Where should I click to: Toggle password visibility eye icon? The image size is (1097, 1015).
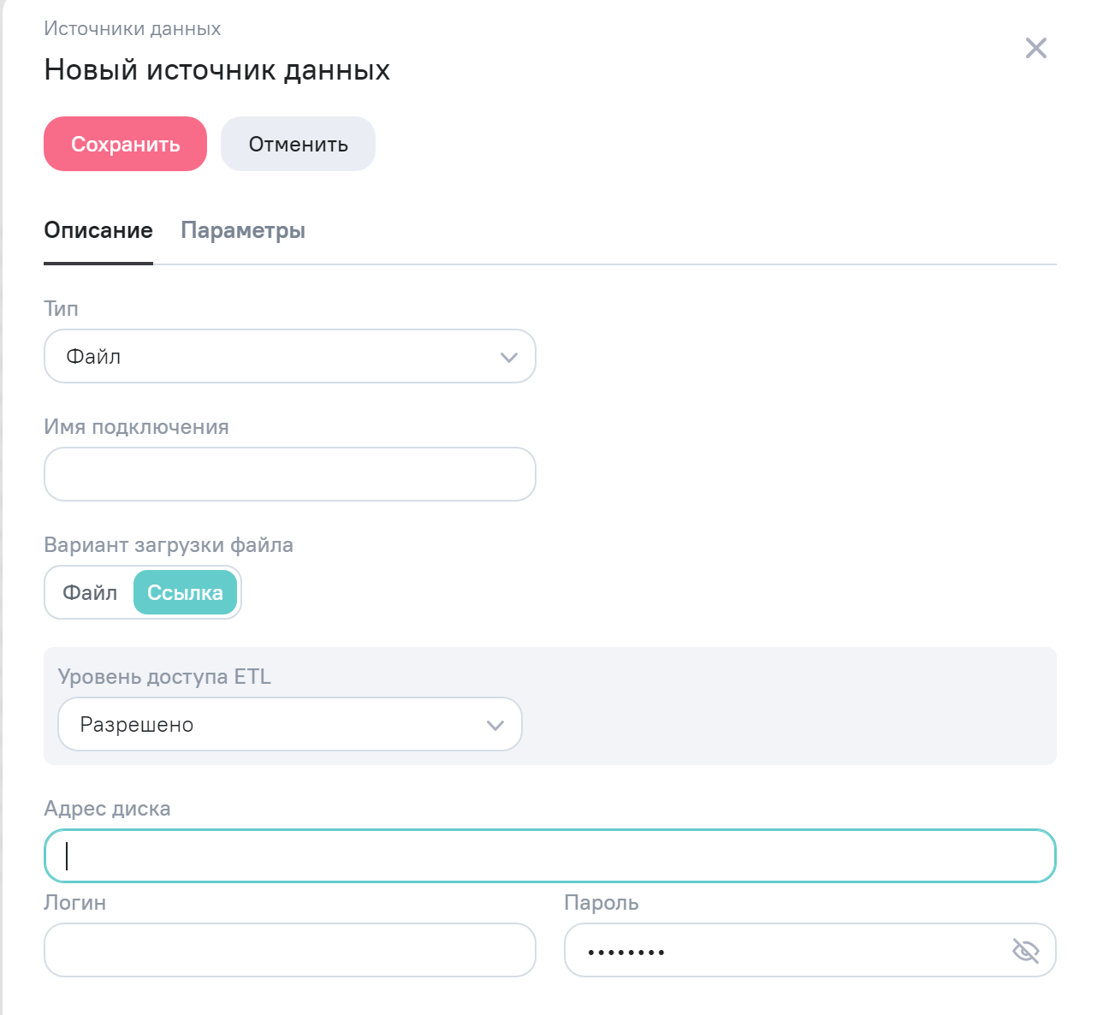(1025, 950)
